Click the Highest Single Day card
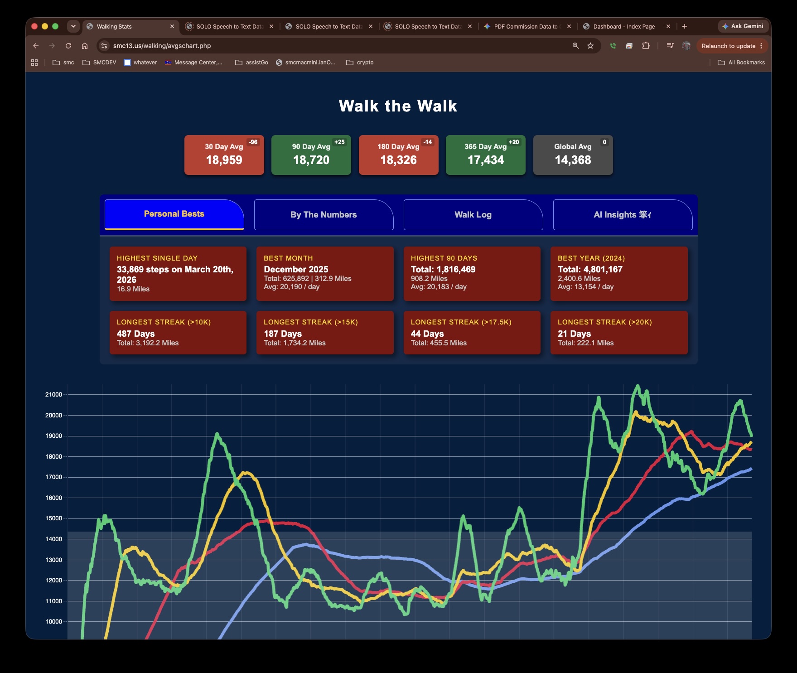This screenshot has width=797, height=673. pyautogui.click(x=178, y=274)
